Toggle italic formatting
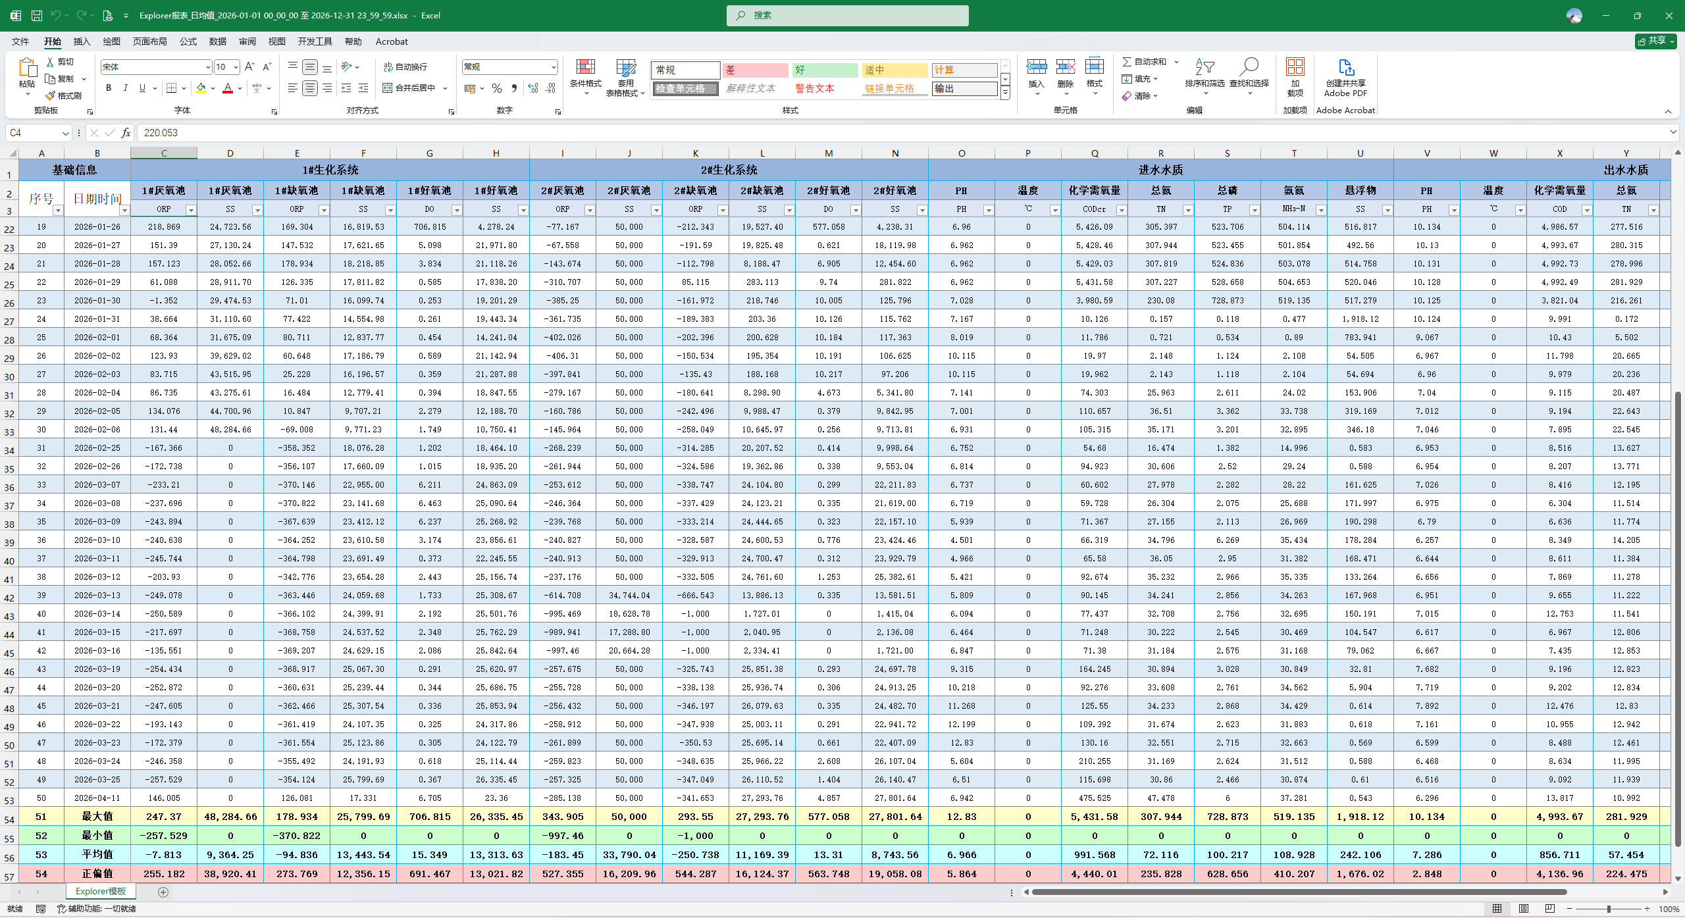 pyautogui.click(x=125, y=88)
